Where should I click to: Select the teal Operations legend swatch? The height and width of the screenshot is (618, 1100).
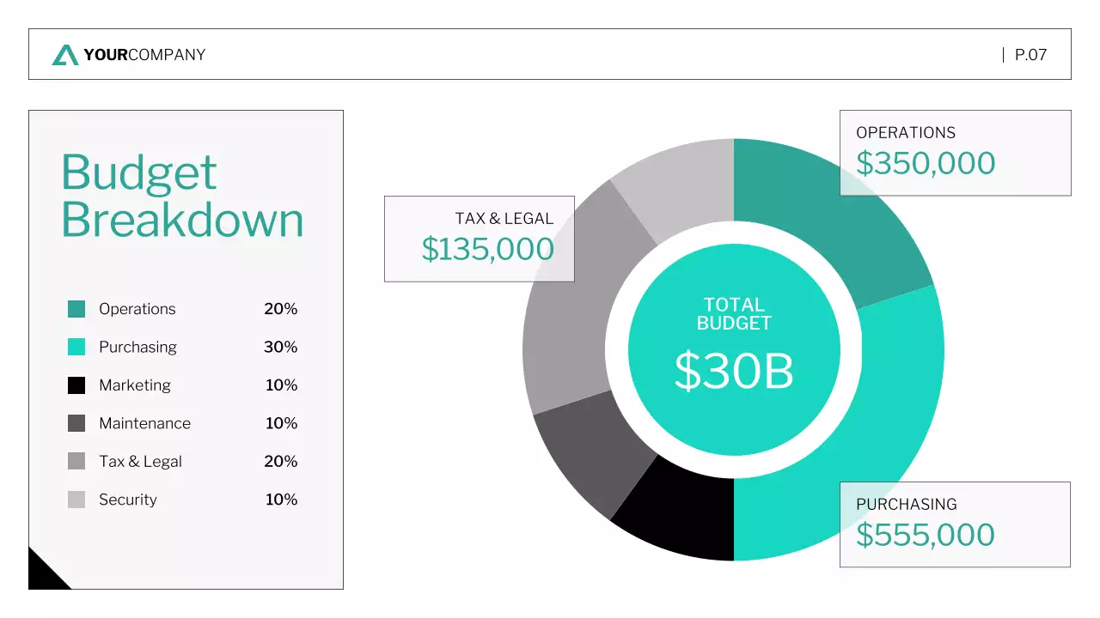pyautogui.click(x=76, y=308)
